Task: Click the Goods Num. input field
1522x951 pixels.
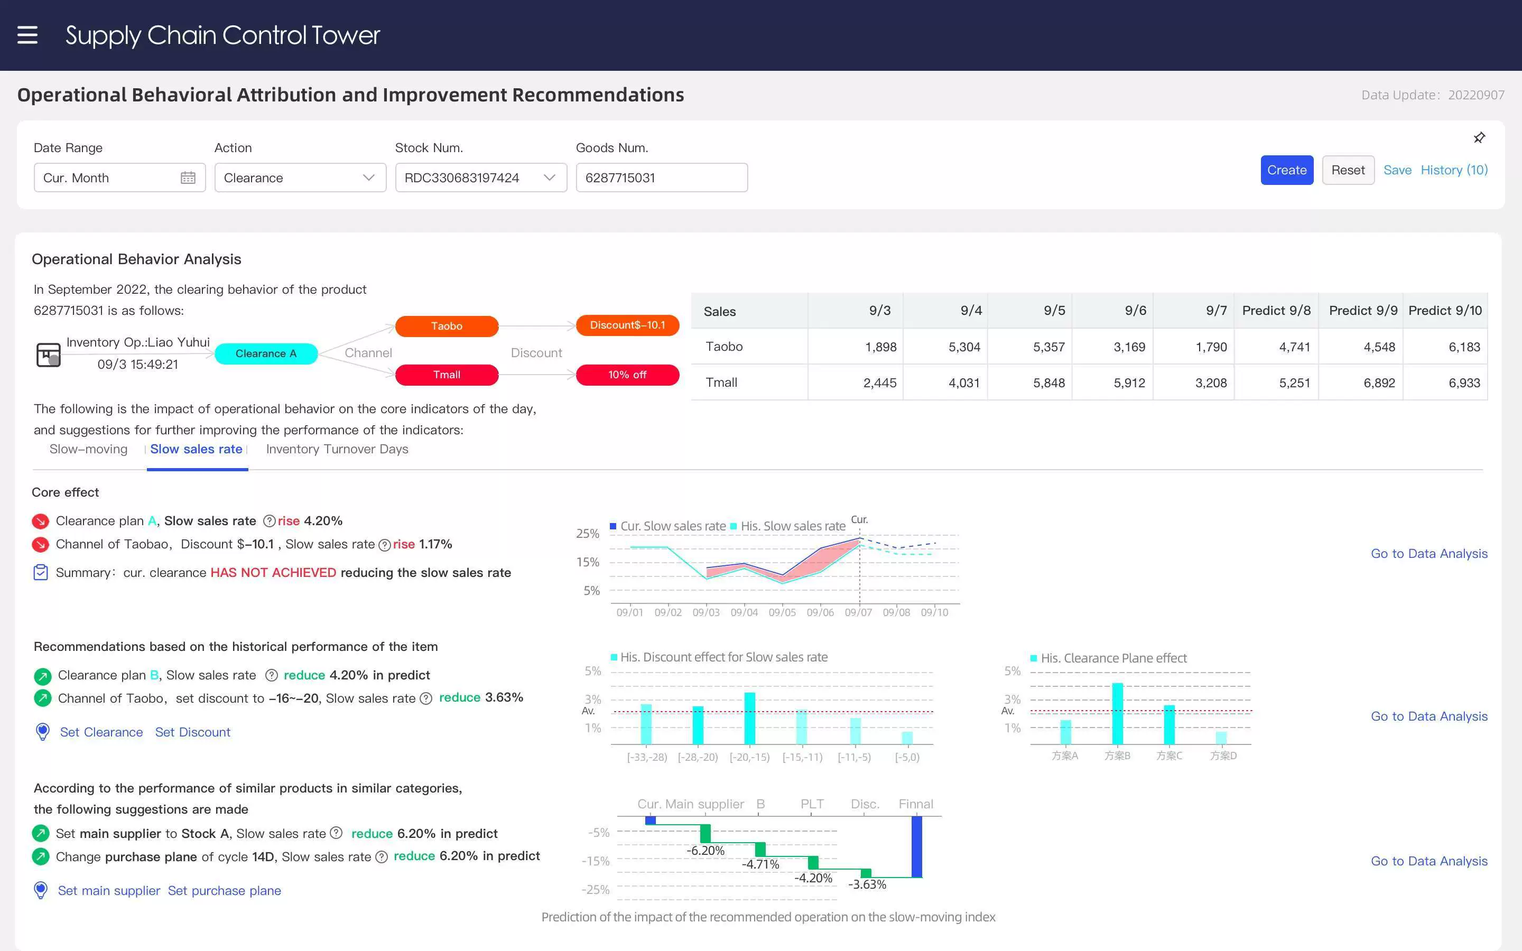Action: [661, 178]
